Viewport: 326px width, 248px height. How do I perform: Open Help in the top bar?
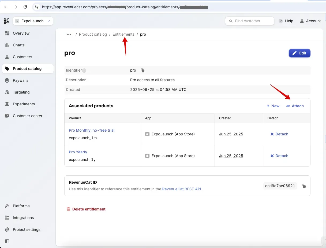click(286, 21)
